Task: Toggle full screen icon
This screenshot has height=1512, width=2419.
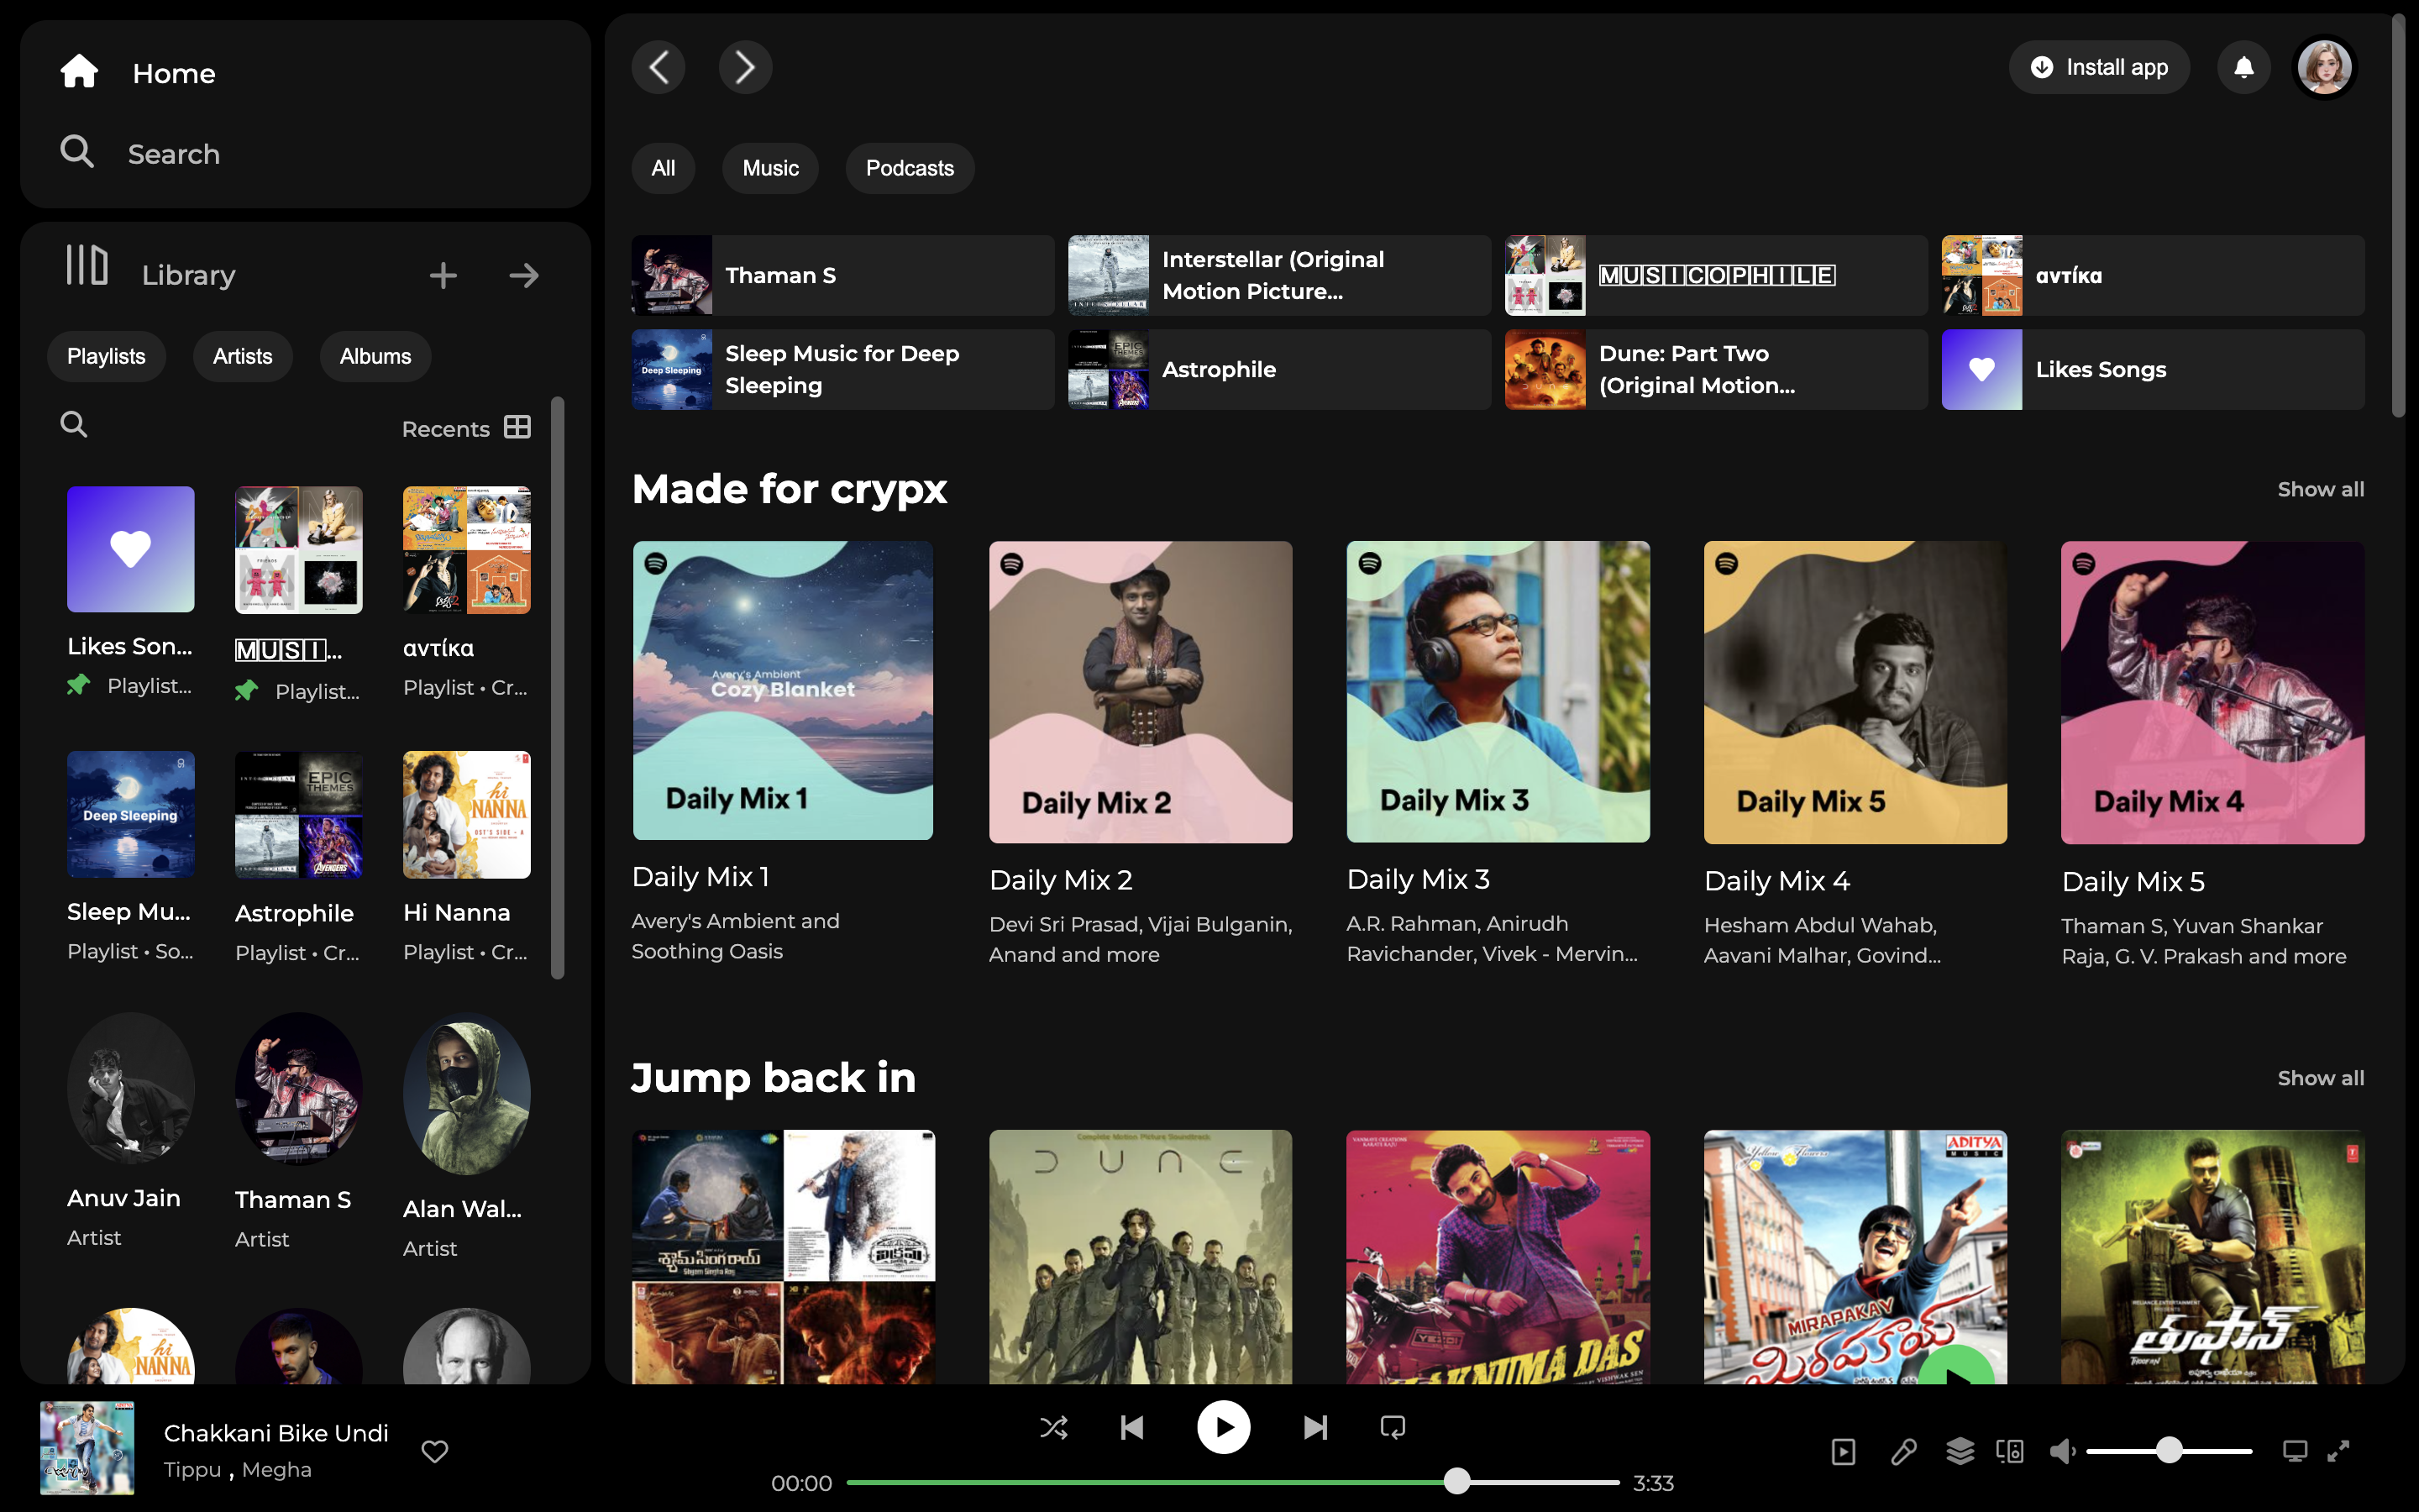Action: coord(2338,1451)
